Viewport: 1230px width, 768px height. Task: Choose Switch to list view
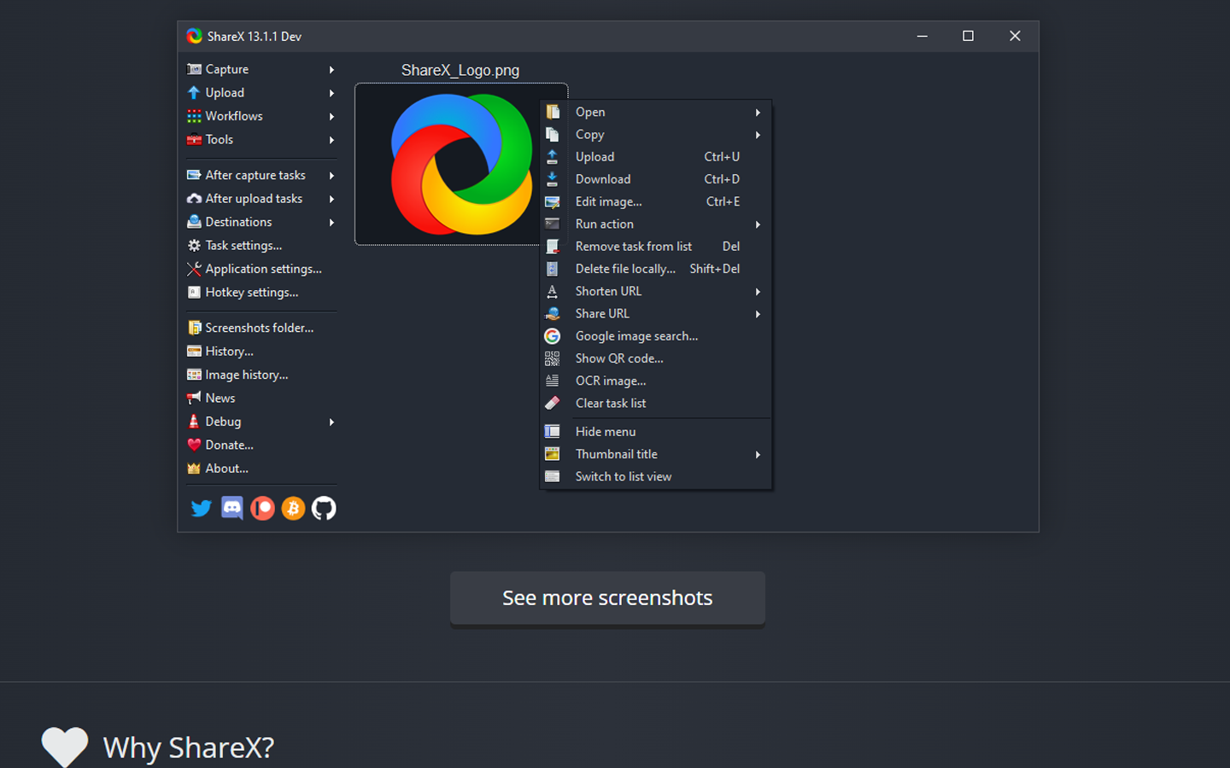tap(655, 476)
